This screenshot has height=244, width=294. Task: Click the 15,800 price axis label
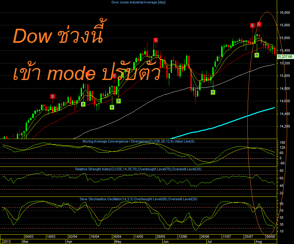click(285, 25)
